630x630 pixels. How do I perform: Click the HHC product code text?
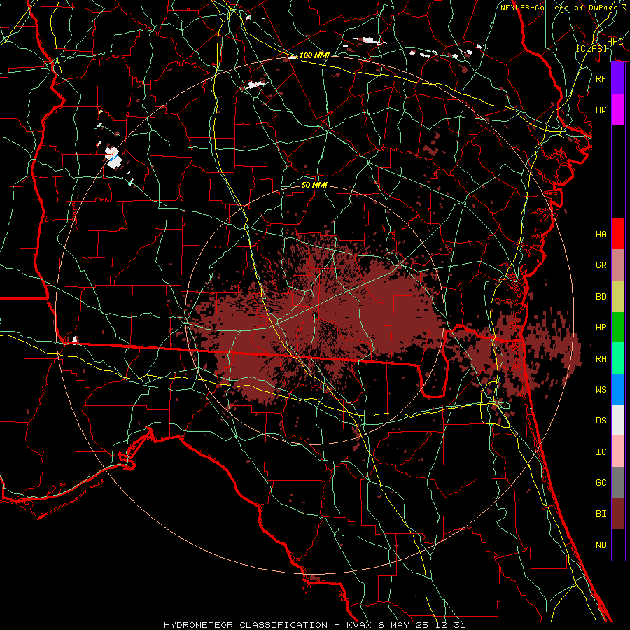pyautogui.click(x=615, y=42)
